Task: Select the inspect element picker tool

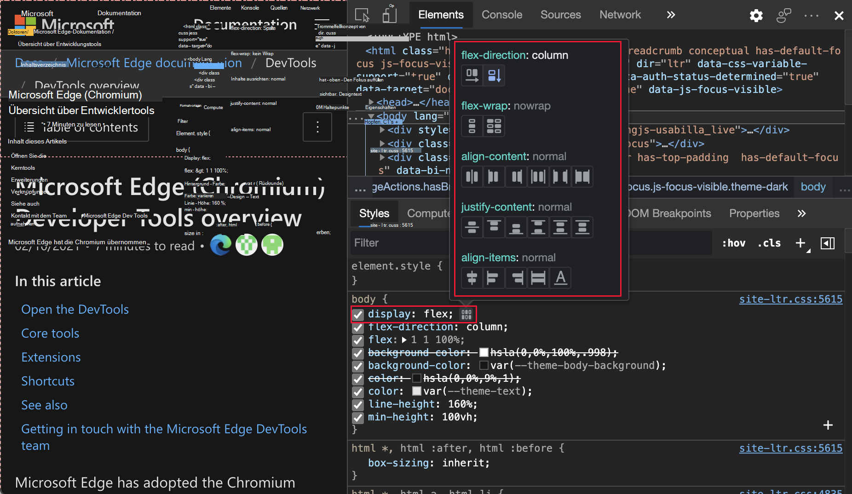Action: pos(363,15)
